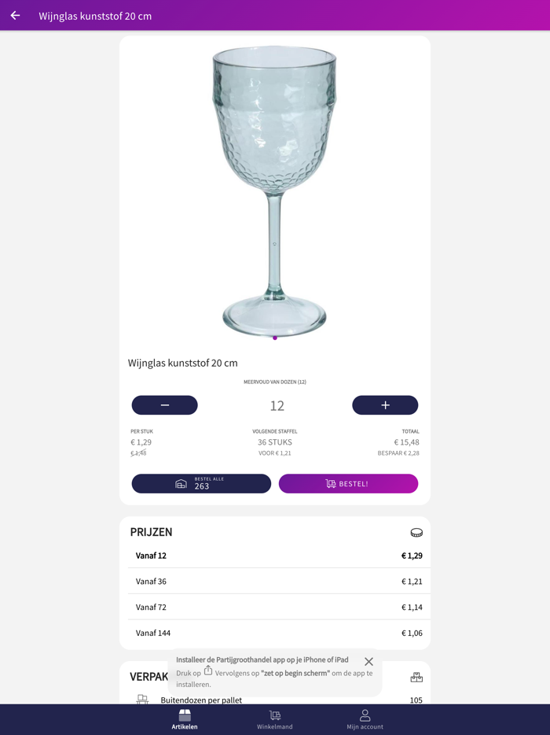This screenshot has width=550, height=735.
Task: Switch to the Winkelmand tab
Action: pyautogui.click(x=275, y=719)
